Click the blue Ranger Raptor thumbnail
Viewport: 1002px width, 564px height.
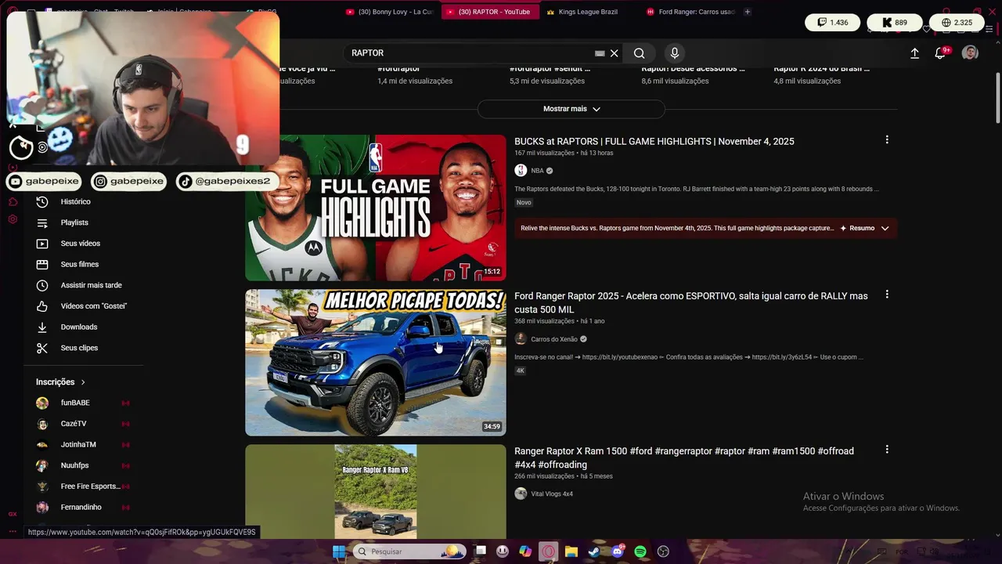click(x=376, y=363)
